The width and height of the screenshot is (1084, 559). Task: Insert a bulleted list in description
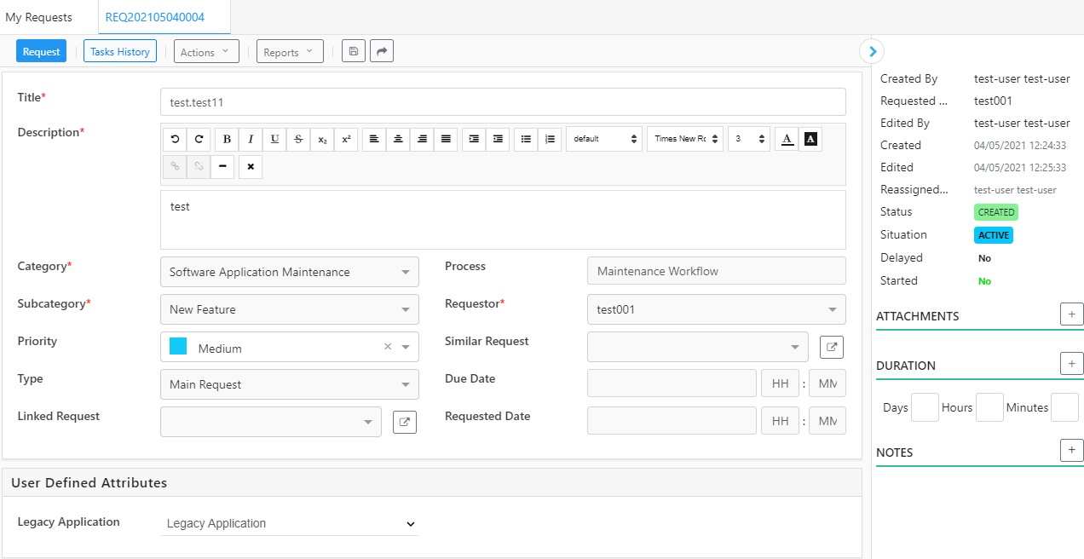[x=526, y=139]
